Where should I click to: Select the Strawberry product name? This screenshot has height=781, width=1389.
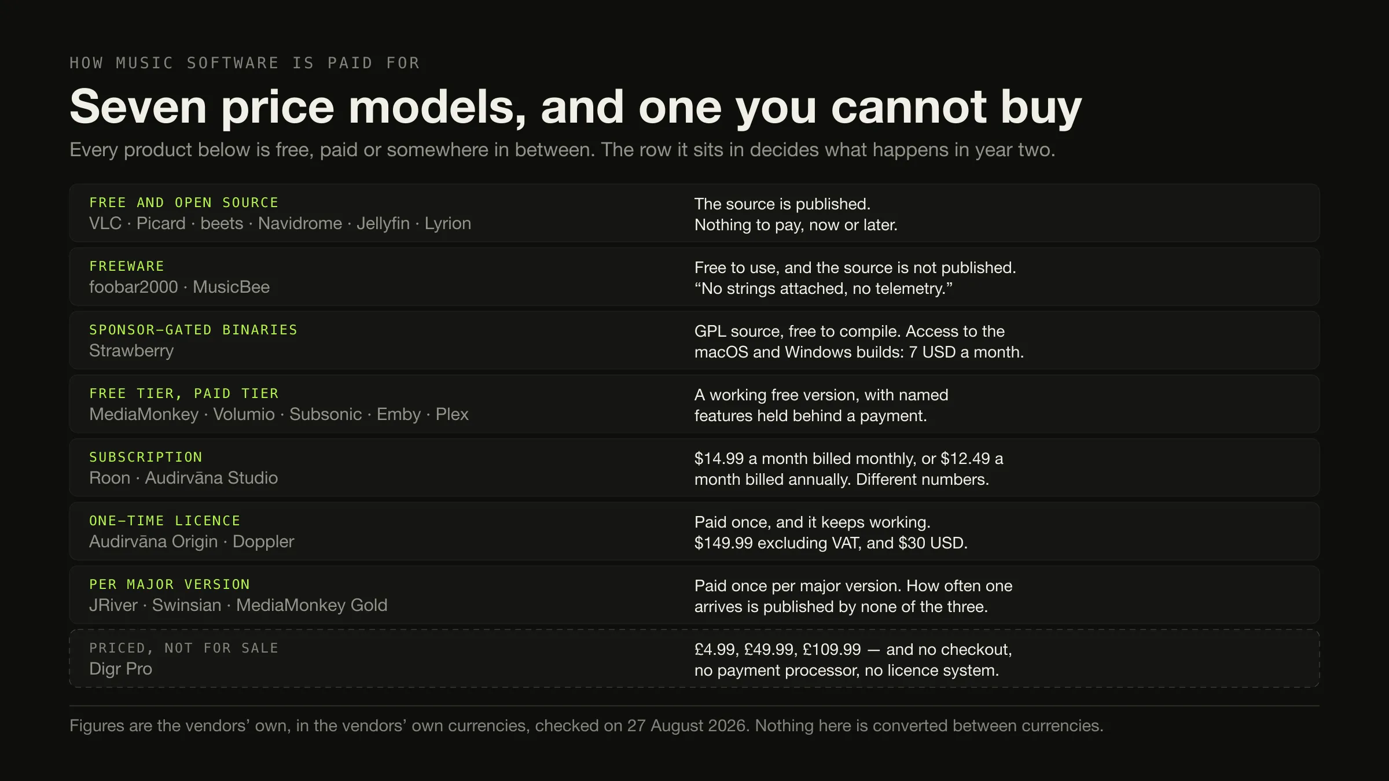click(x=131, y=351)
